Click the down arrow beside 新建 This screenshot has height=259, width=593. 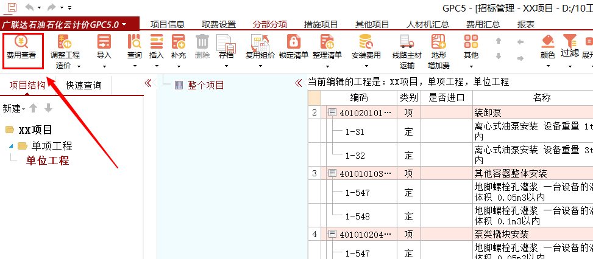(48, 109)
